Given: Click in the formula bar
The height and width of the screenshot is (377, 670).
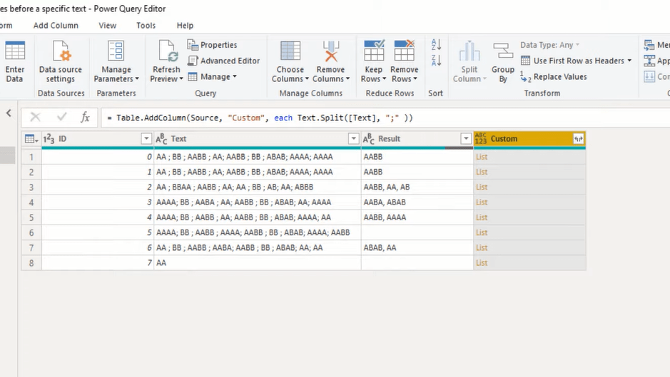Looking at the screenshot, I should tap(385, 118).
